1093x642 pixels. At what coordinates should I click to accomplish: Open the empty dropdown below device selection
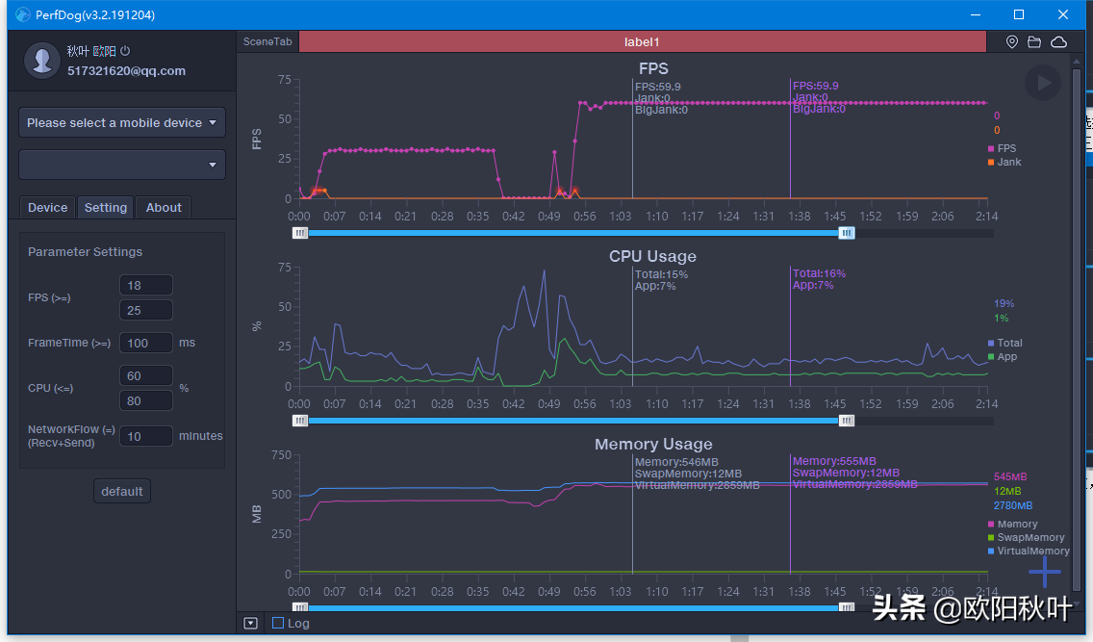click(x=122, y=165)
